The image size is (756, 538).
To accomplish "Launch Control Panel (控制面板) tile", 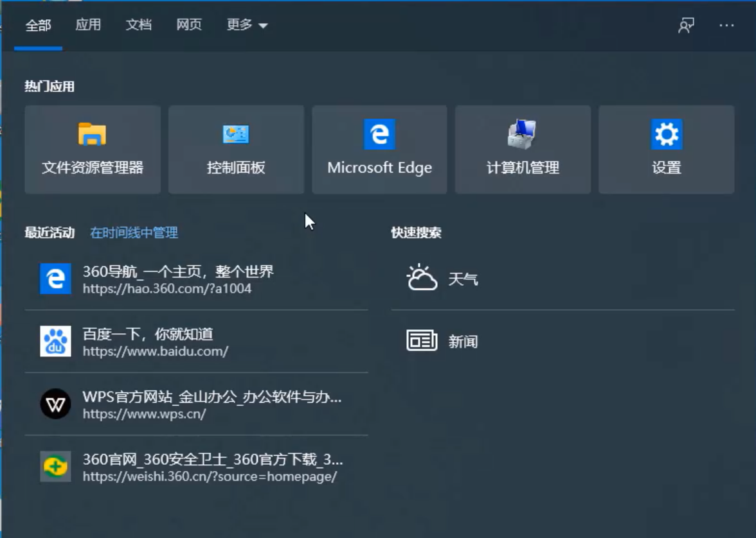I will point(236,150).
